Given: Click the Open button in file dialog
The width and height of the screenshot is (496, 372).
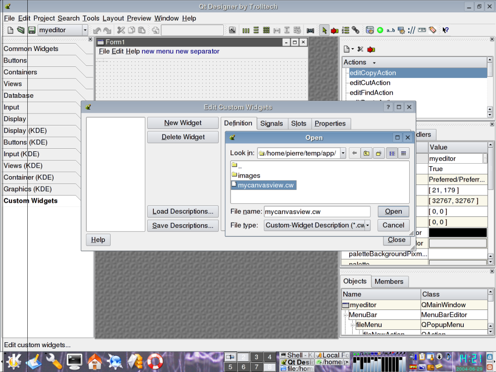Looking at the screenshot, I should pos(393,212).
